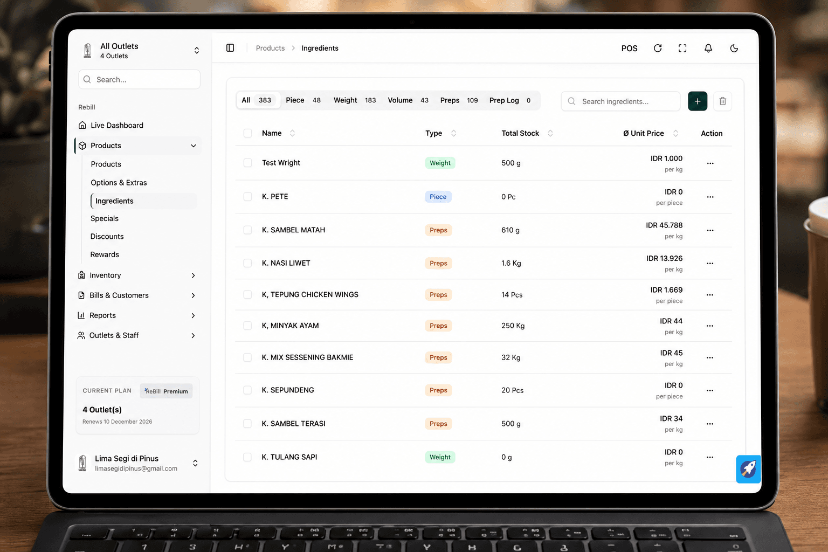This screenshot has width=828, height=552.
Task: Open Lima Segi di Pinus account menu
Action: click(138, 463)
